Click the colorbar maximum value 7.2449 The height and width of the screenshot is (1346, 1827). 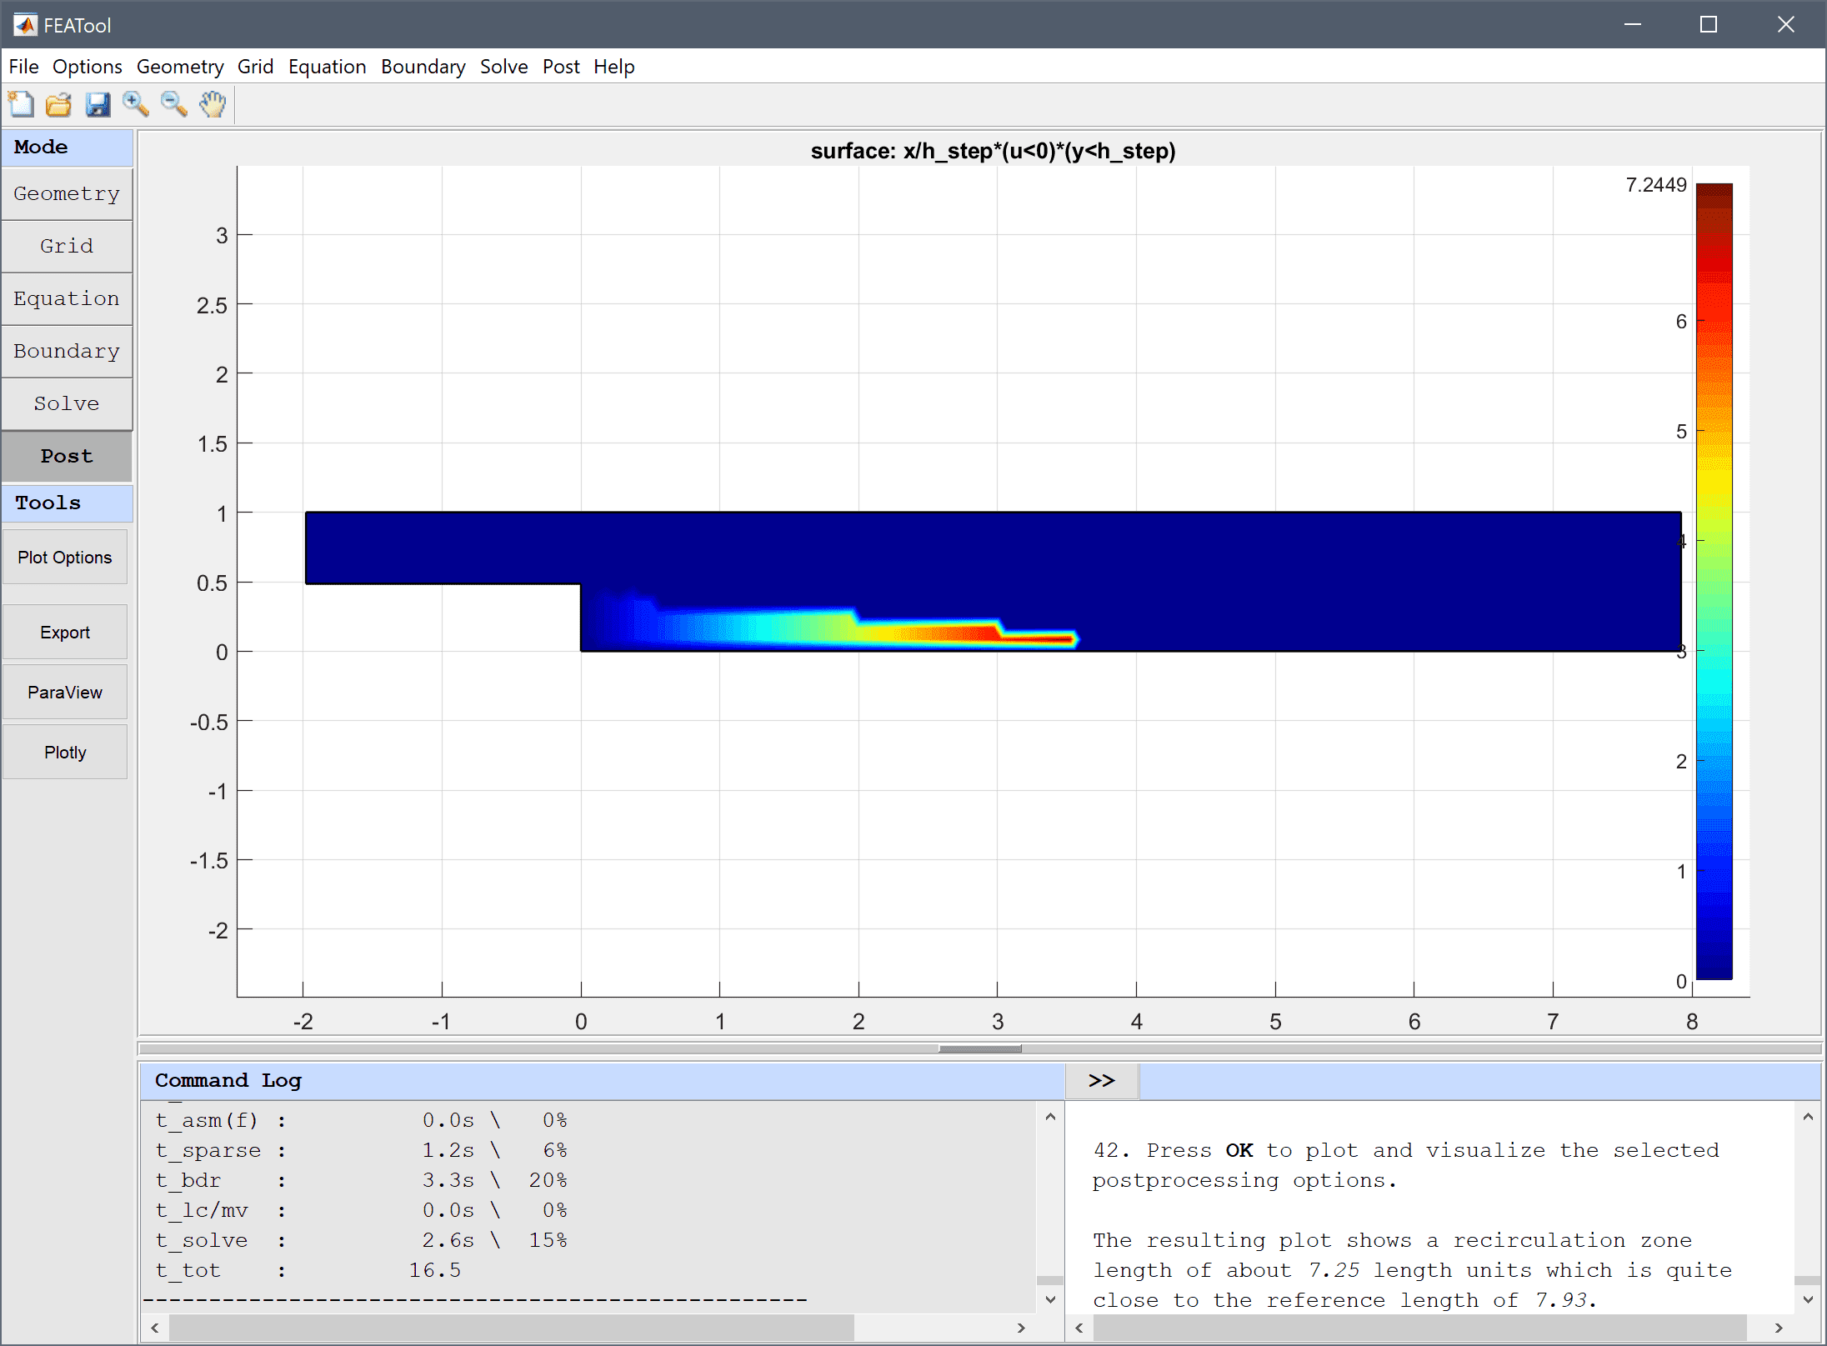pyautogui.click(x=1655, y=185)
